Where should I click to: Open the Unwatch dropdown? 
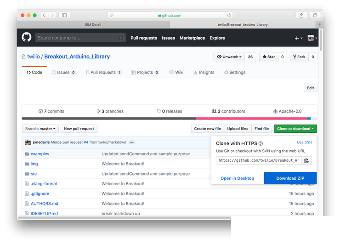point(229,57)
